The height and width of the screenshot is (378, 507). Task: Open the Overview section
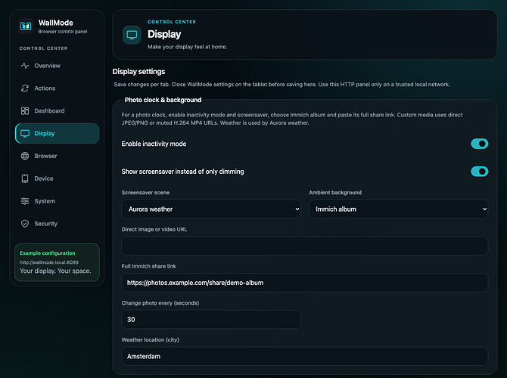click(57, 66)
